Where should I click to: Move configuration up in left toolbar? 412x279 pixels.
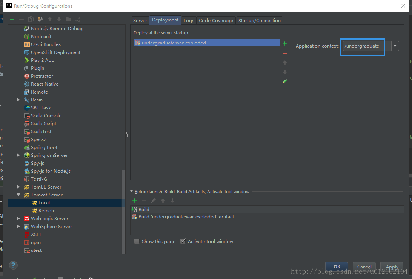coord(50,19)
